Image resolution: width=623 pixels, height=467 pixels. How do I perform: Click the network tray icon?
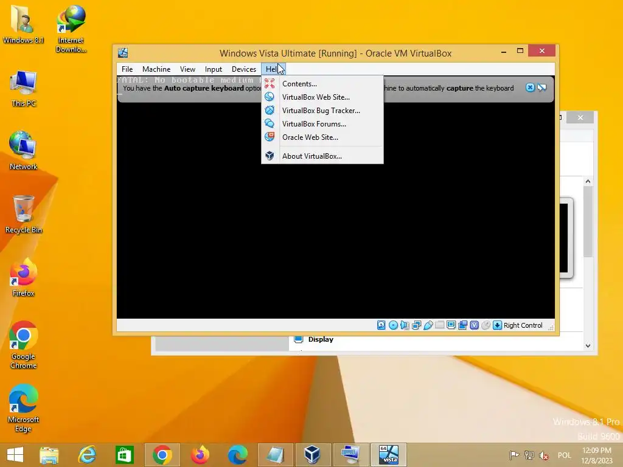click(529, 455)
